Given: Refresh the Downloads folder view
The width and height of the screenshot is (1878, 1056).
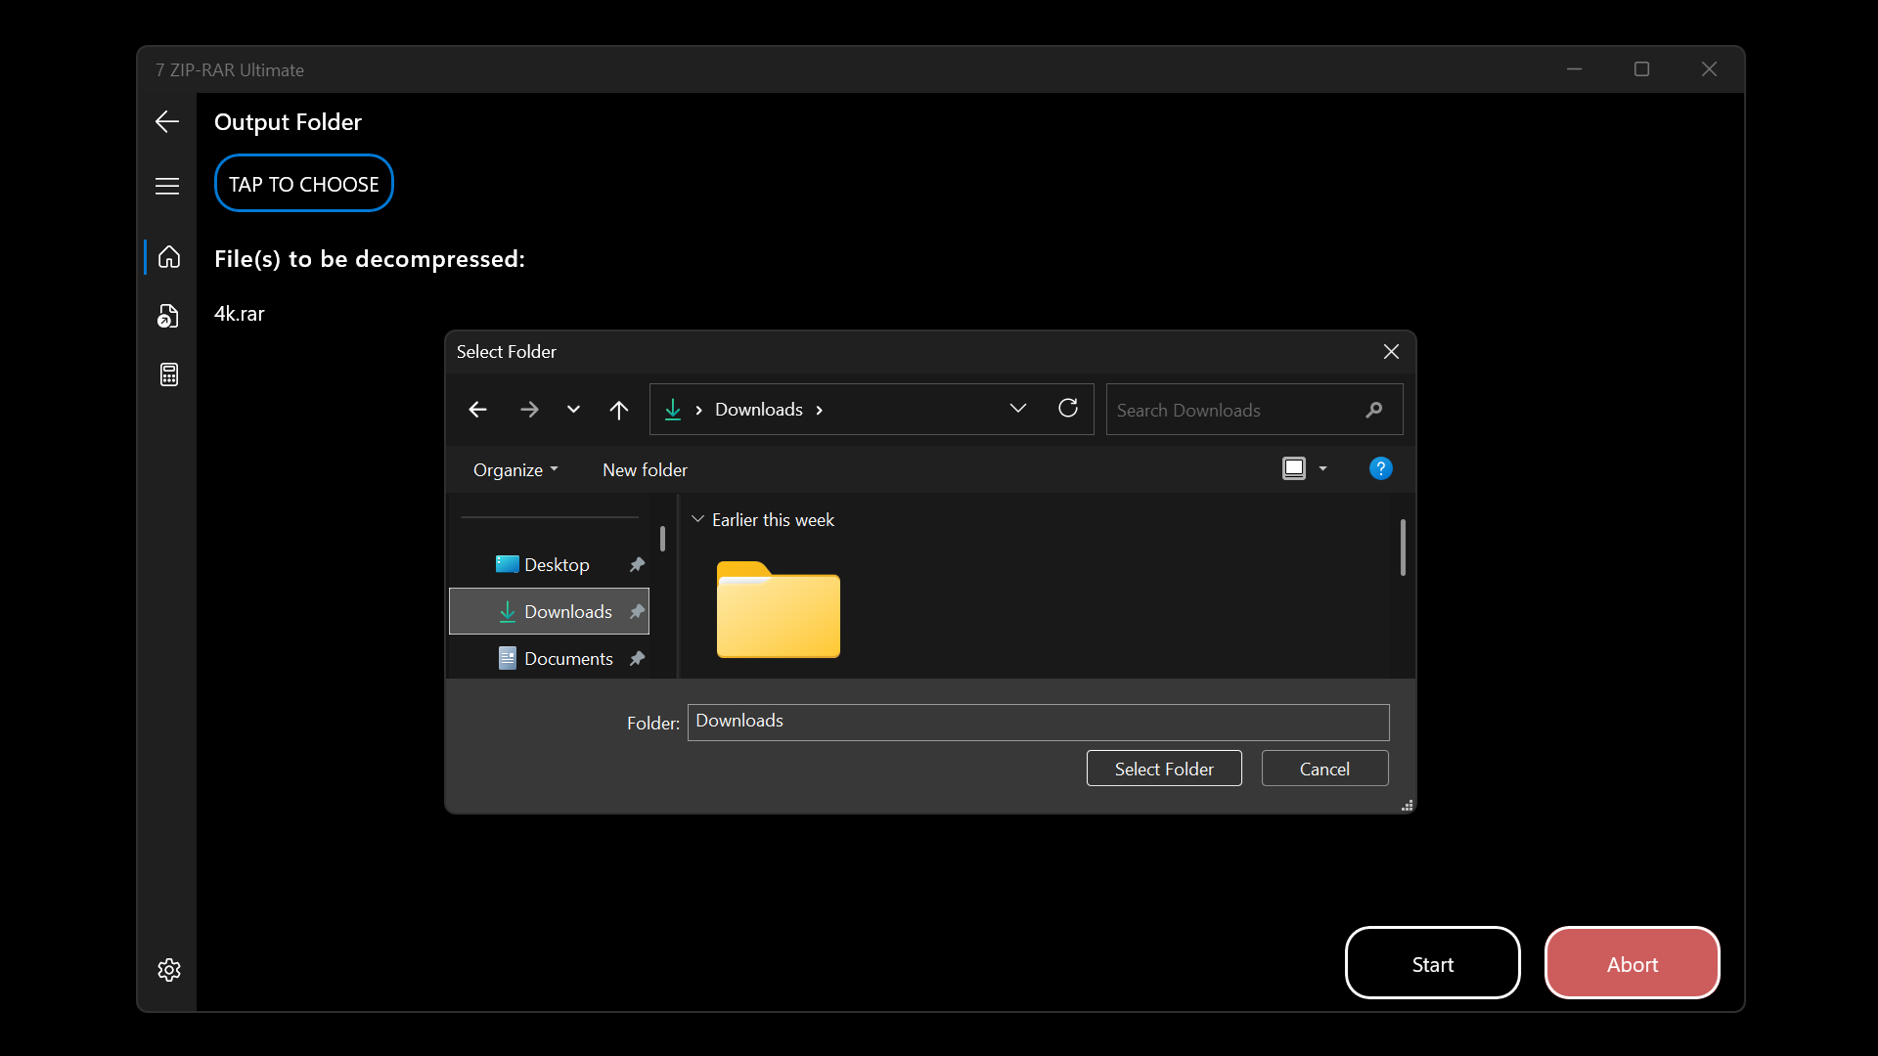Looking at the screenshot, I should tap(1067, 408).
